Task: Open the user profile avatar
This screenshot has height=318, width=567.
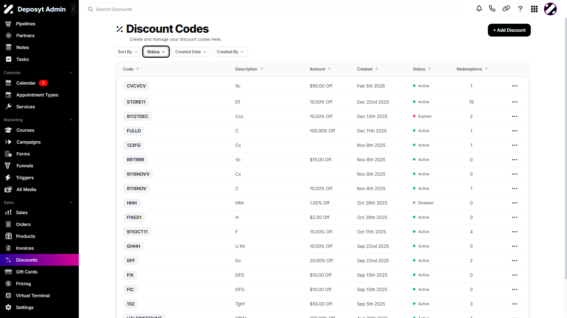Action: point(550,9)
